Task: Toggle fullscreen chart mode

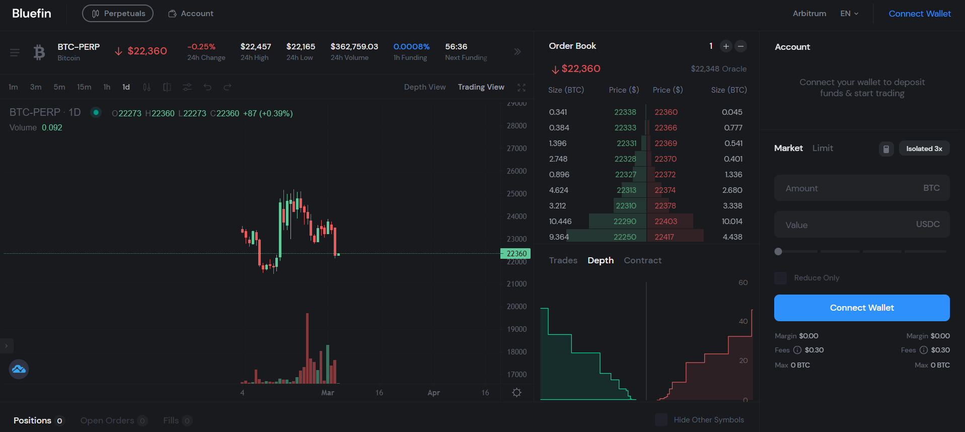Action: pyautogui.click(x=522, y=87)
